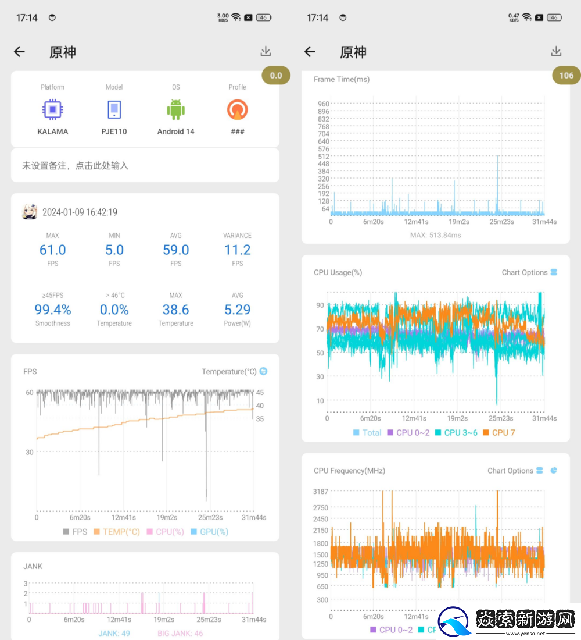581x640 pixels.
Task: Tap the download icon on right screen
Action: click(556, 51)
